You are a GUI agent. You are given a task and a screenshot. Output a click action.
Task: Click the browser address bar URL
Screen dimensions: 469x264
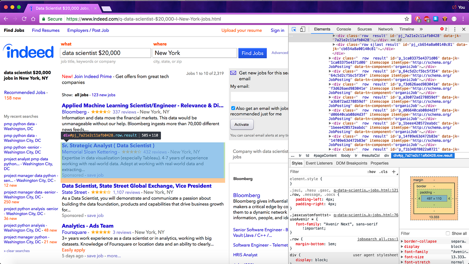144,19
